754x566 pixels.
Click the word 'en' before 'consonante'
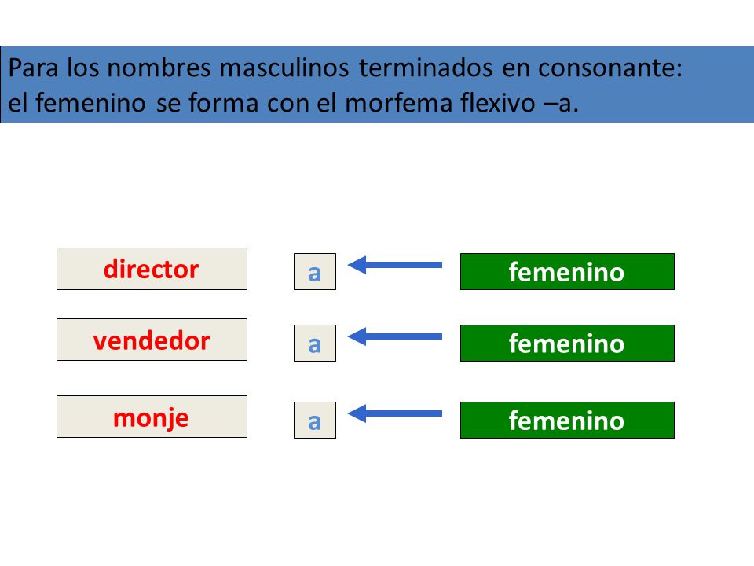click(x=515, y=69)
